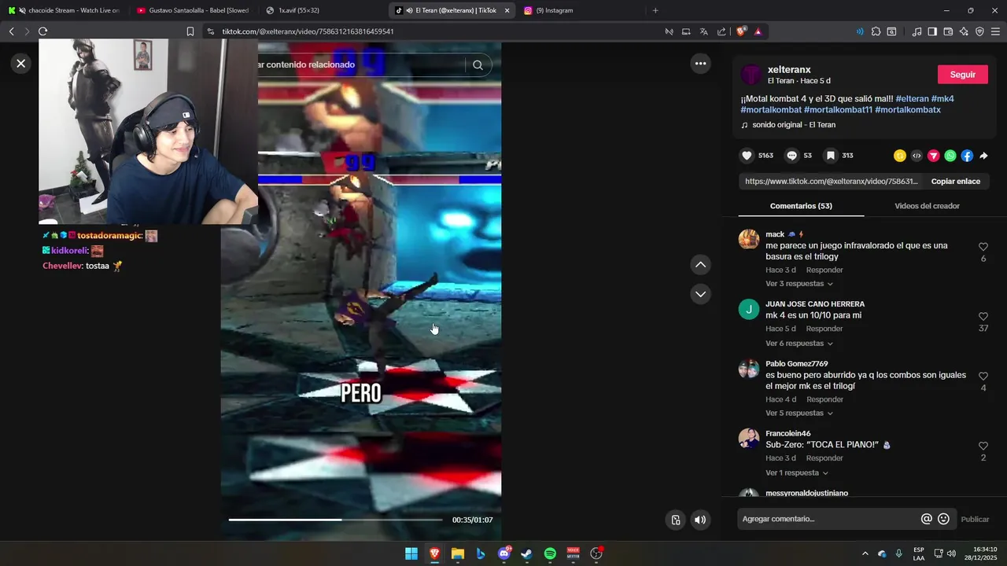The height and width of the screenshot is (566, 1007).
Task: Reply to Pablo Gomez7769's comment
Action: point(824,400)
